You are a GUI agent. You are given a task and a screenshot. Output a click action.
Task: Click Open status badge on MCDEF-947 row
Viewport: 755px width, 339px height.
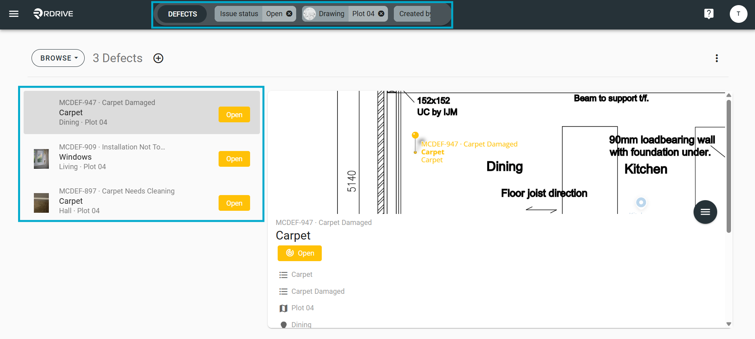(x=234, y=114)
